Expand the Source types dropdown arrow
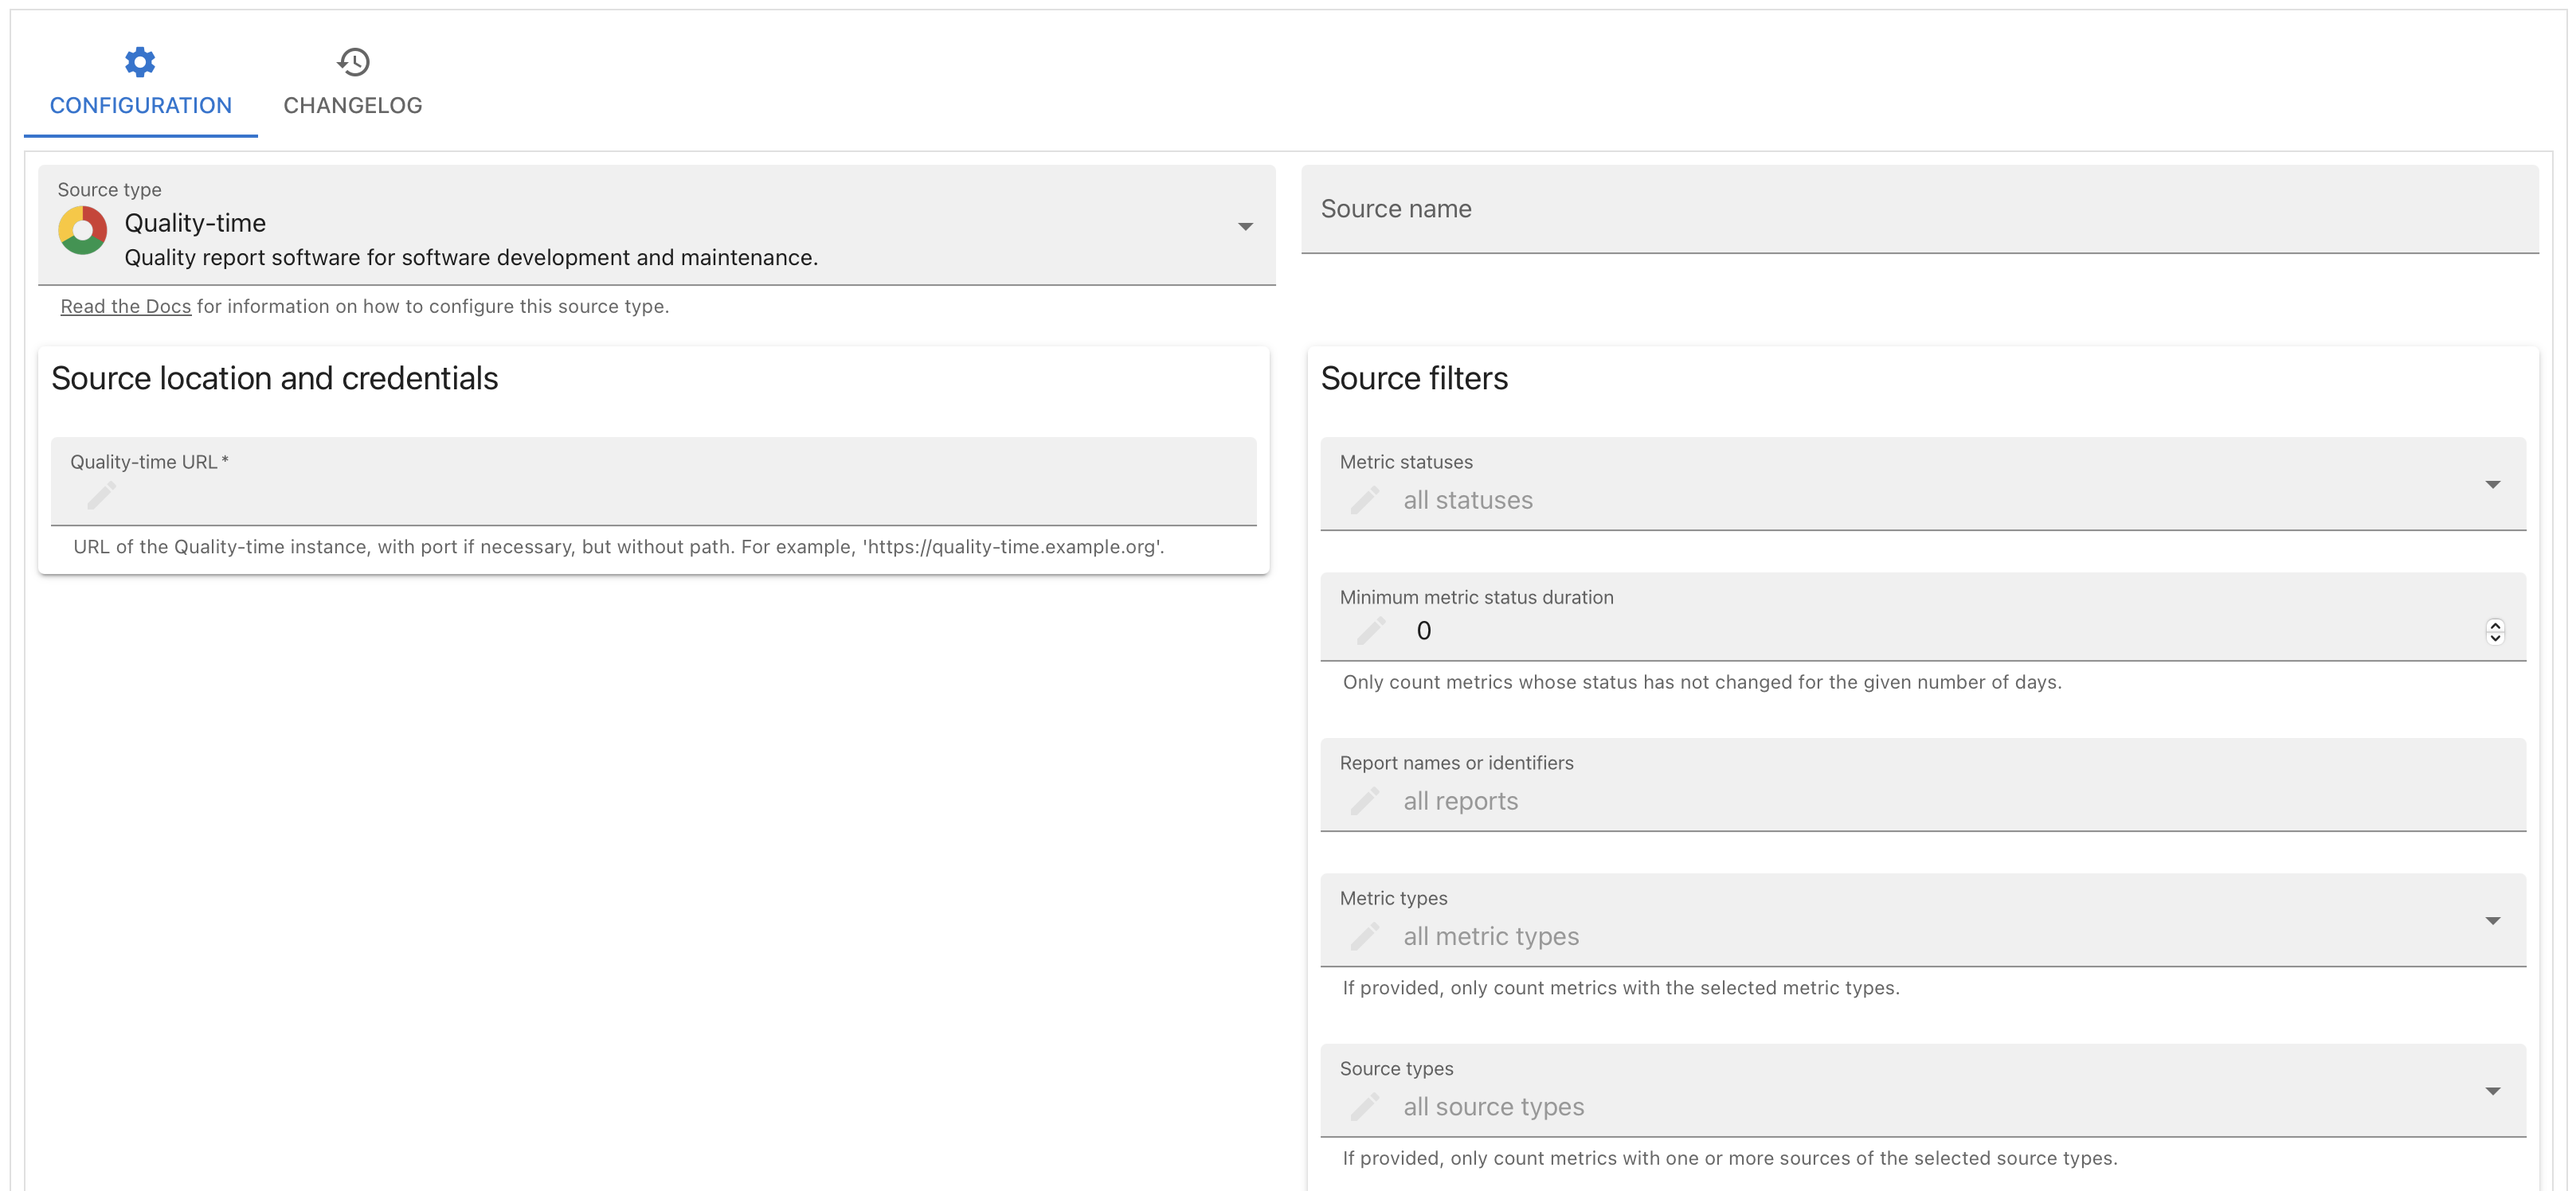This screenshot has width=2576, height=1191. click(x=2492, y=1091)
